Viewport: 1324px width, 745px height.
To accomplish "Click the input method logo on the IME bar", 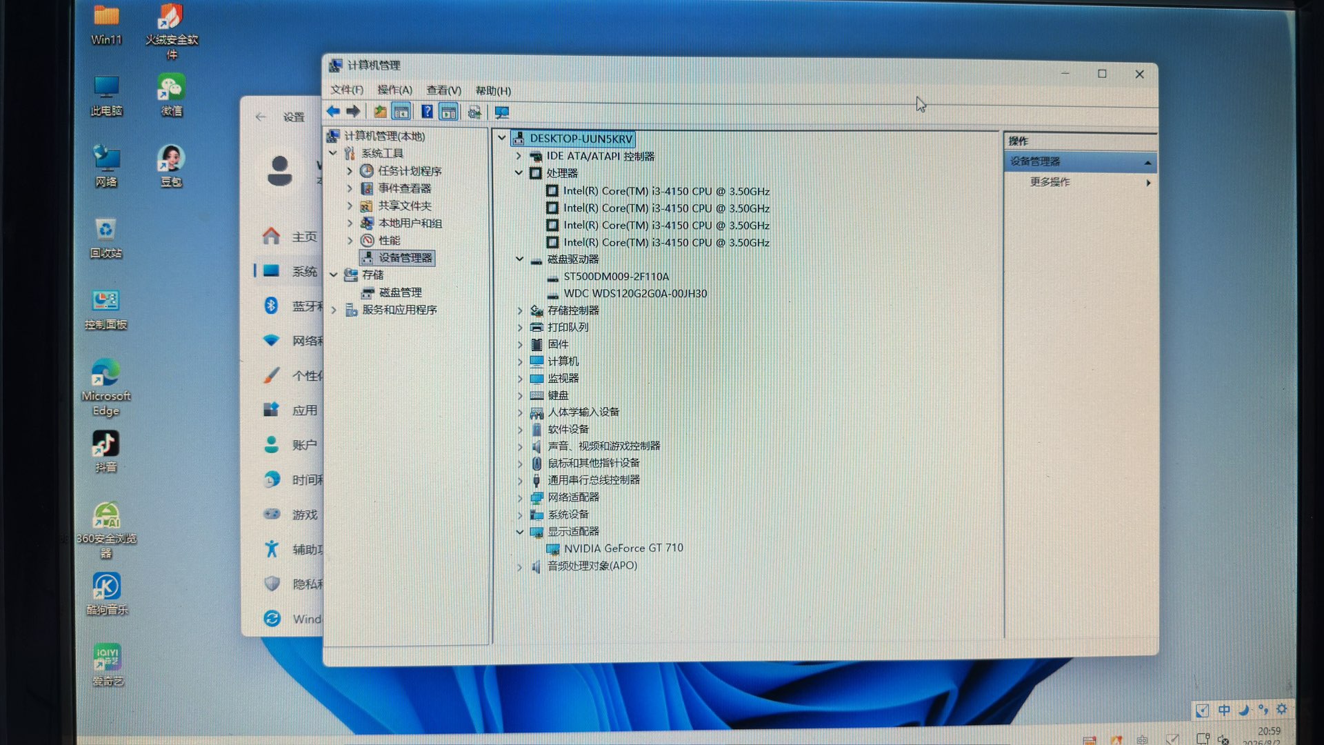I will pos(1202,711).
